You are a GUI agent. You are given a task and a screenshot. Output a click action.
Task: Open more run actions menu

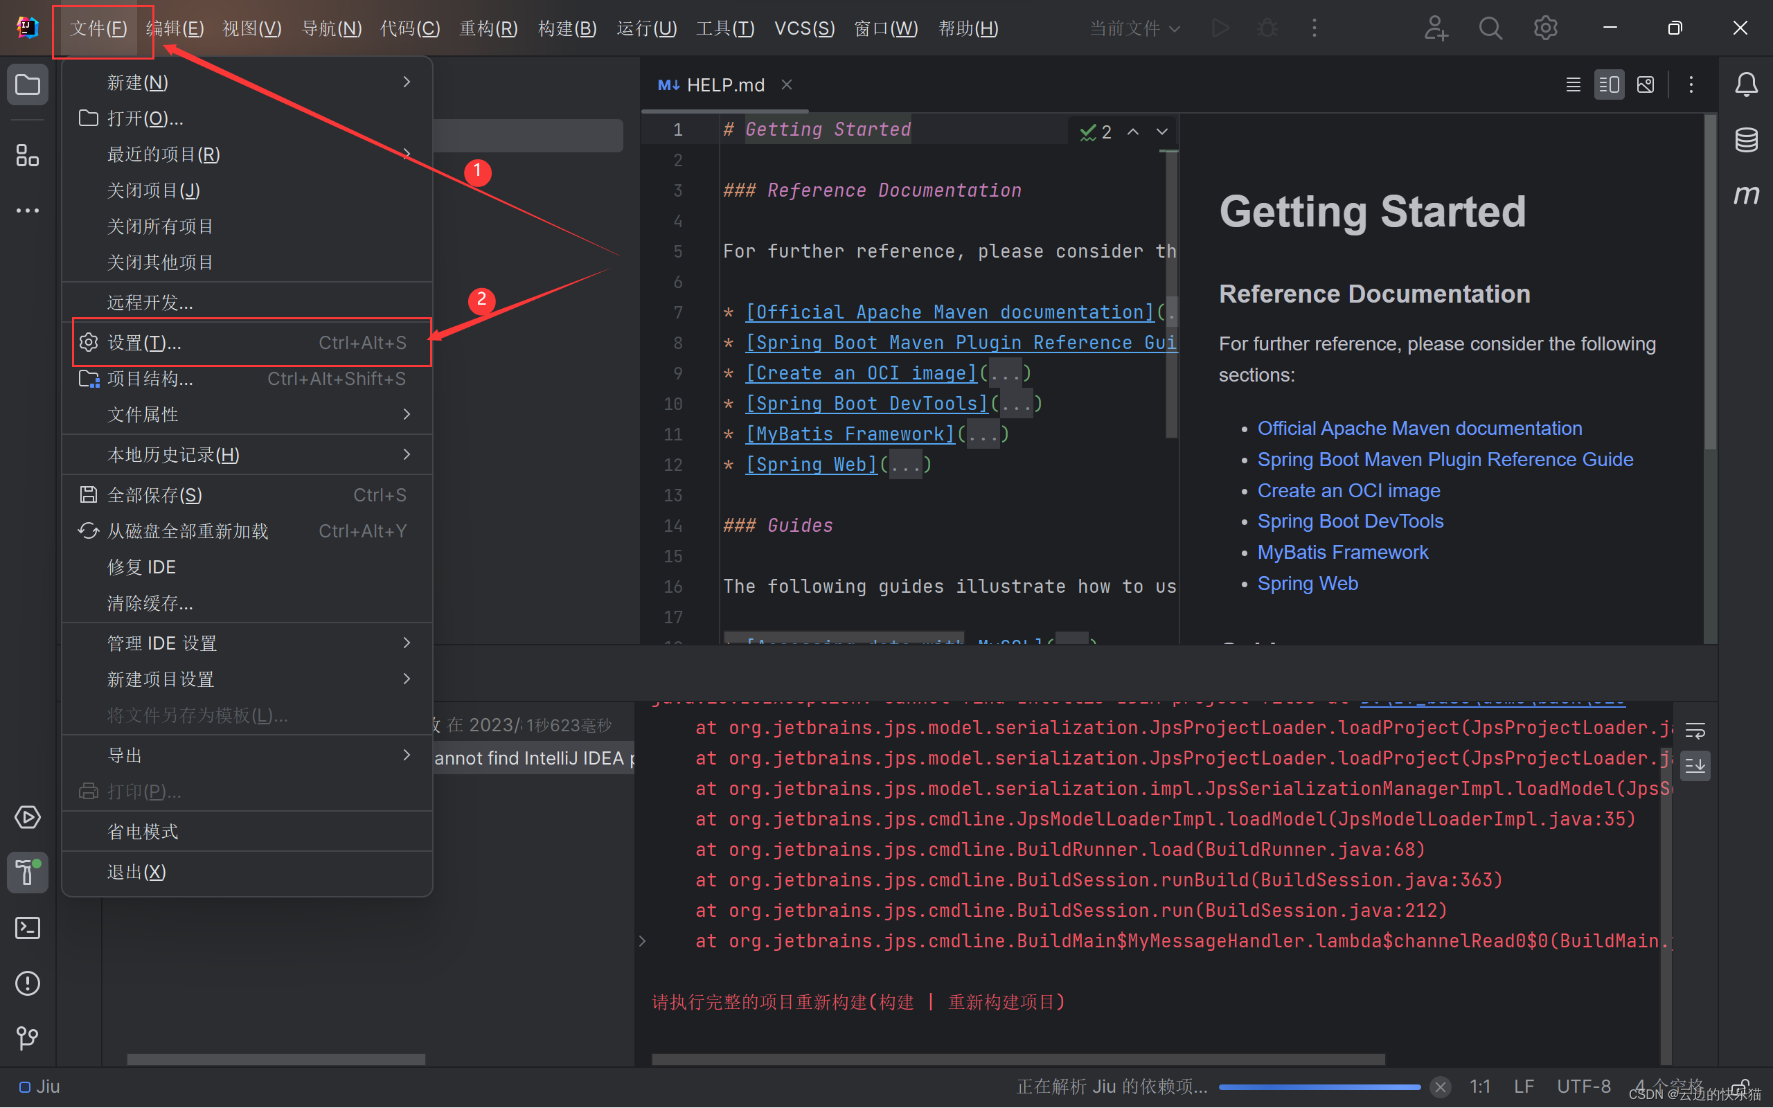pos(1315,28)
